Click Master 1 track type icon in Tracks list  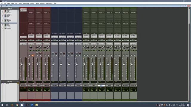pos(5,10)
